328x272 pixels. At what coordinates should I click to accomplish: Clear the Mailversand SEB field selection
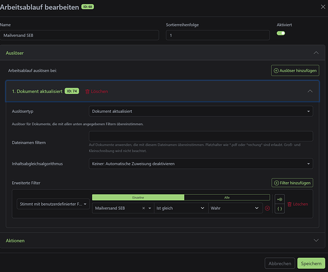pos(144,208)
